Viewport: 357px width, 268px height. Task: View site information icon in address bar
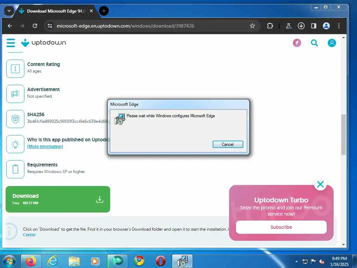50,26
